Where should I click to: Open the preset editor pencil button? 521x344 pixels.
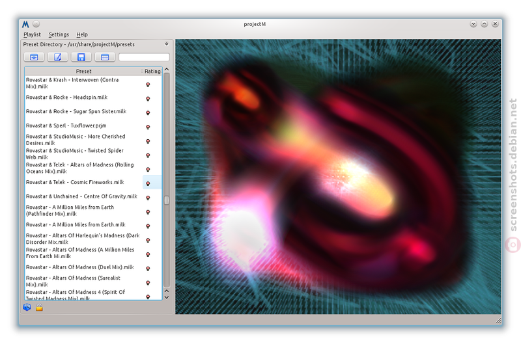coord(58,57)
